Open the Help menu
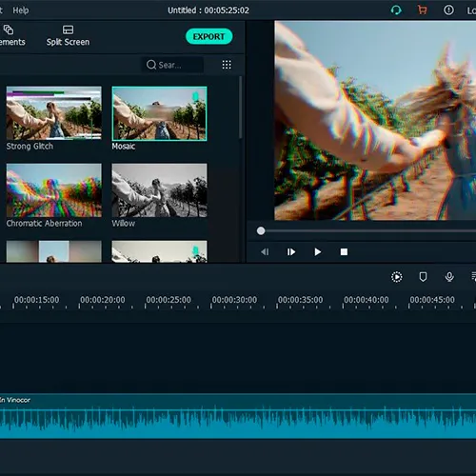 click(x=21, y=10)
